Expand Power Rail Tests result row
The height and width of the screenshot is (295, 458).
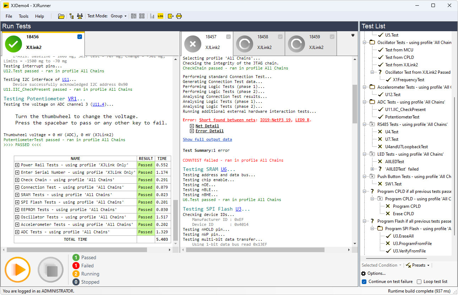(x=17, y=165)
